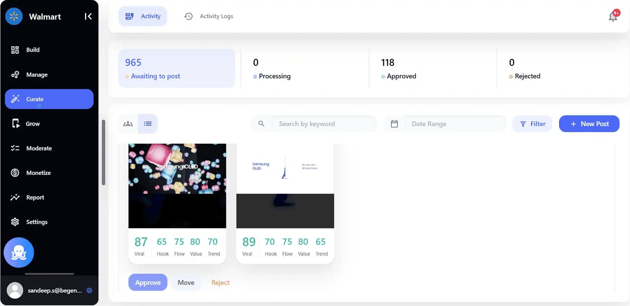This screenshot has height=306, width=630.
Task: Open the colorful Samsung OLED cubes thumbnail
Action: [x=177, y=186]
